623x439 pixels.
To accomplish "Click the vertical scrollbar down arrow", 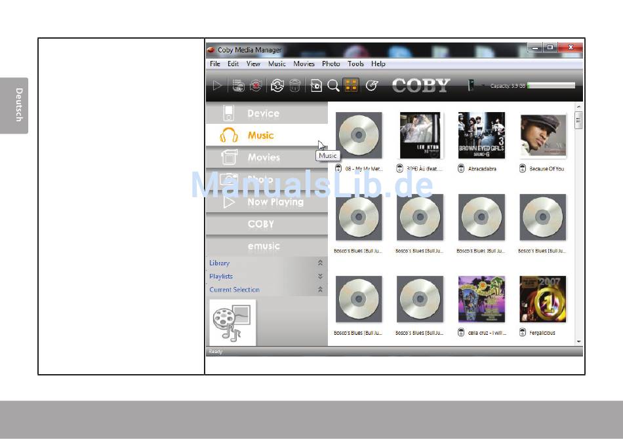I will pyautogui.click(x=578, y=341).
